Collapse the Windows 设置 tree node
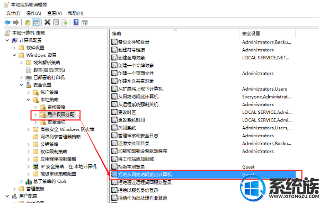The image size is (319, 203). pos(14,55)
